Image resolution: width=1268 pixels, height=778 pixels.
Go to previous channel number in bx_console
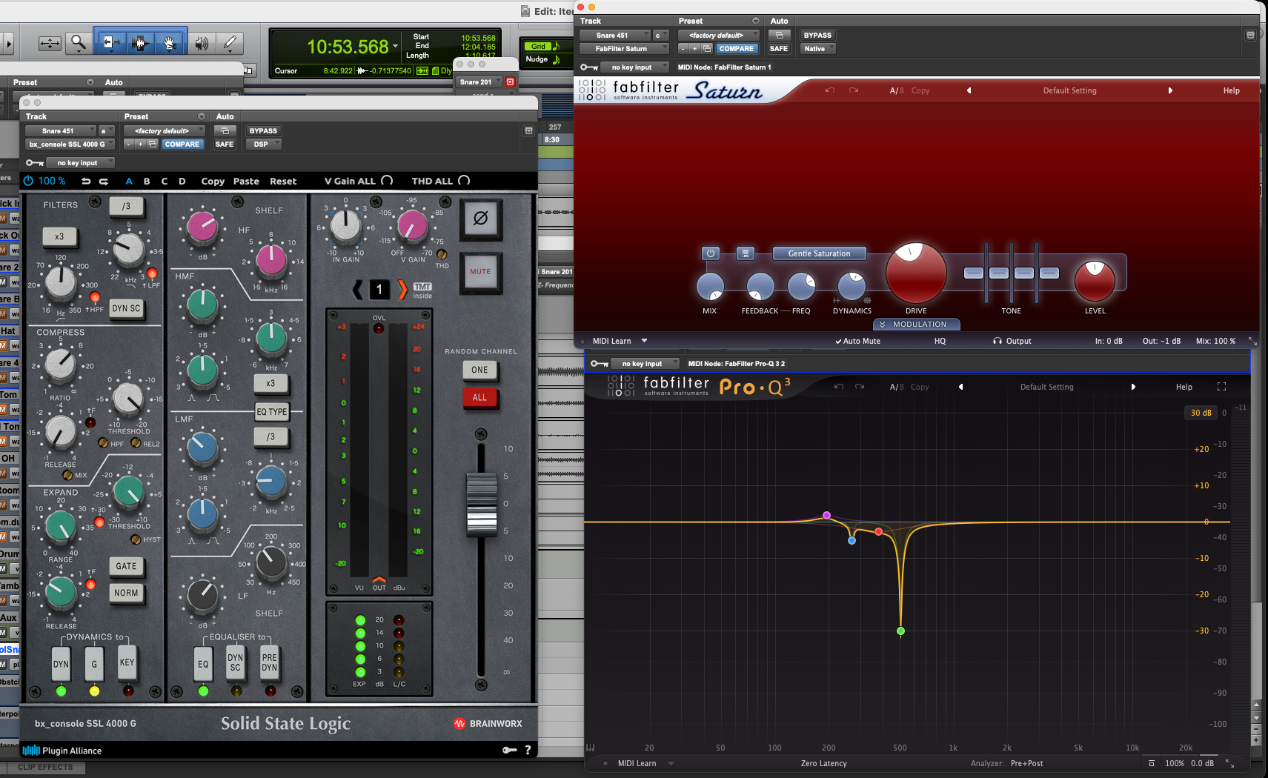(358, 289)
